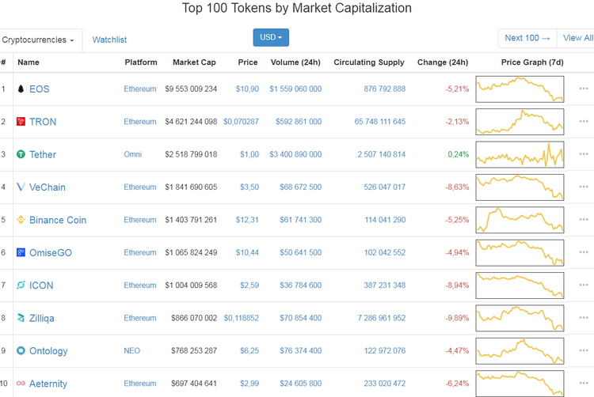This screenshot has height=397, width=594.
Task: Open the USD currency dropdown
Action: [x=271, y=37]
